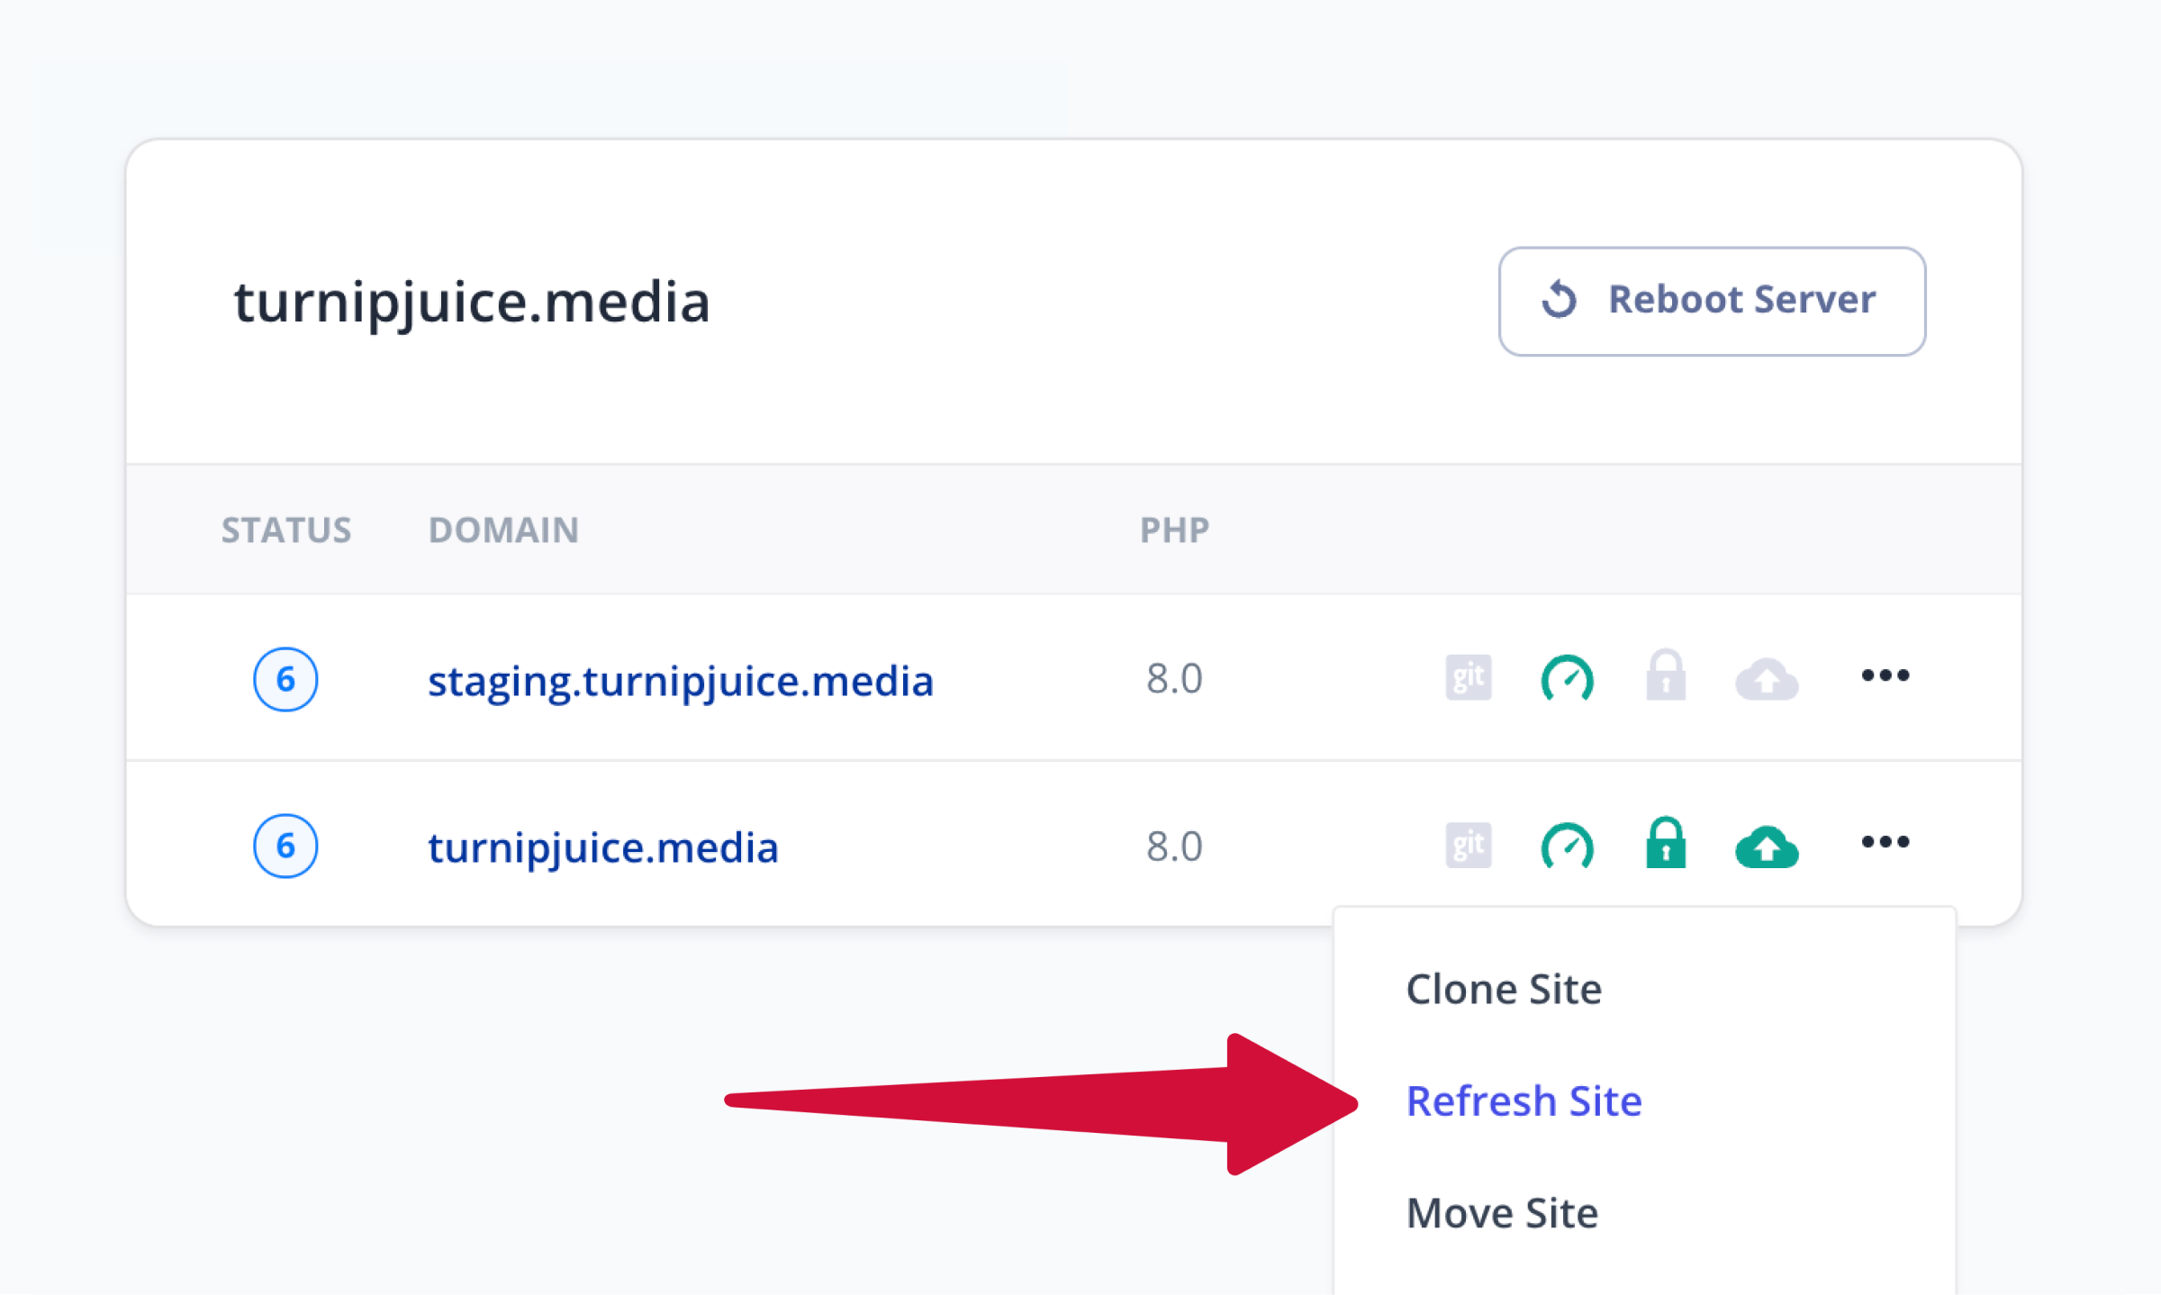Click the speedometer icon in the turnipjuice.media row

[x=1568, y=846]
